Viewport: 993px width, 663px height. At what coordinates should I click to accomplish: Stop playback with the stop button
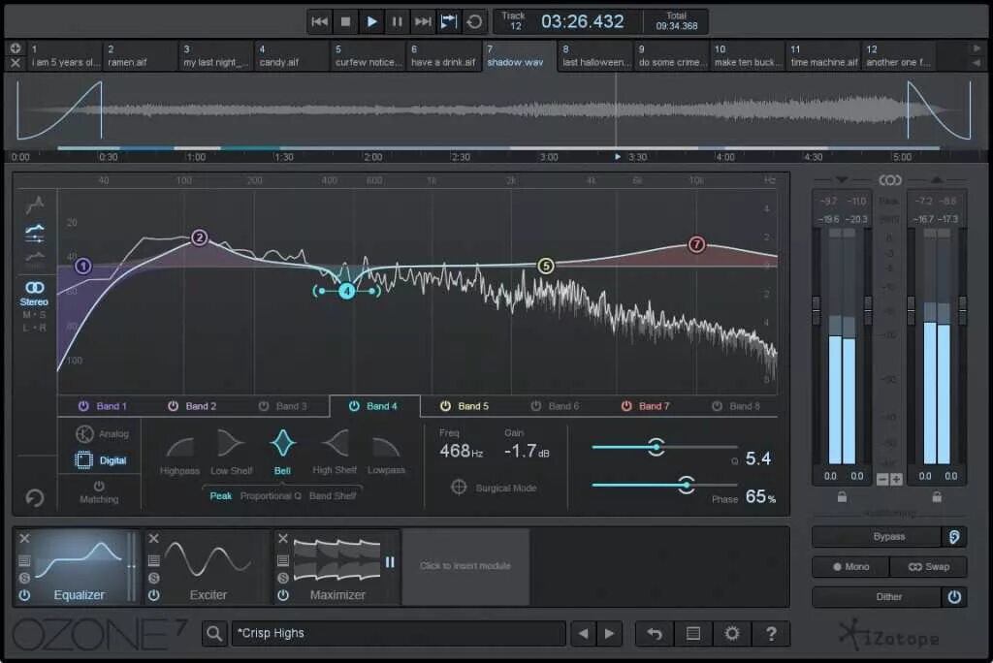pos(346,21)
